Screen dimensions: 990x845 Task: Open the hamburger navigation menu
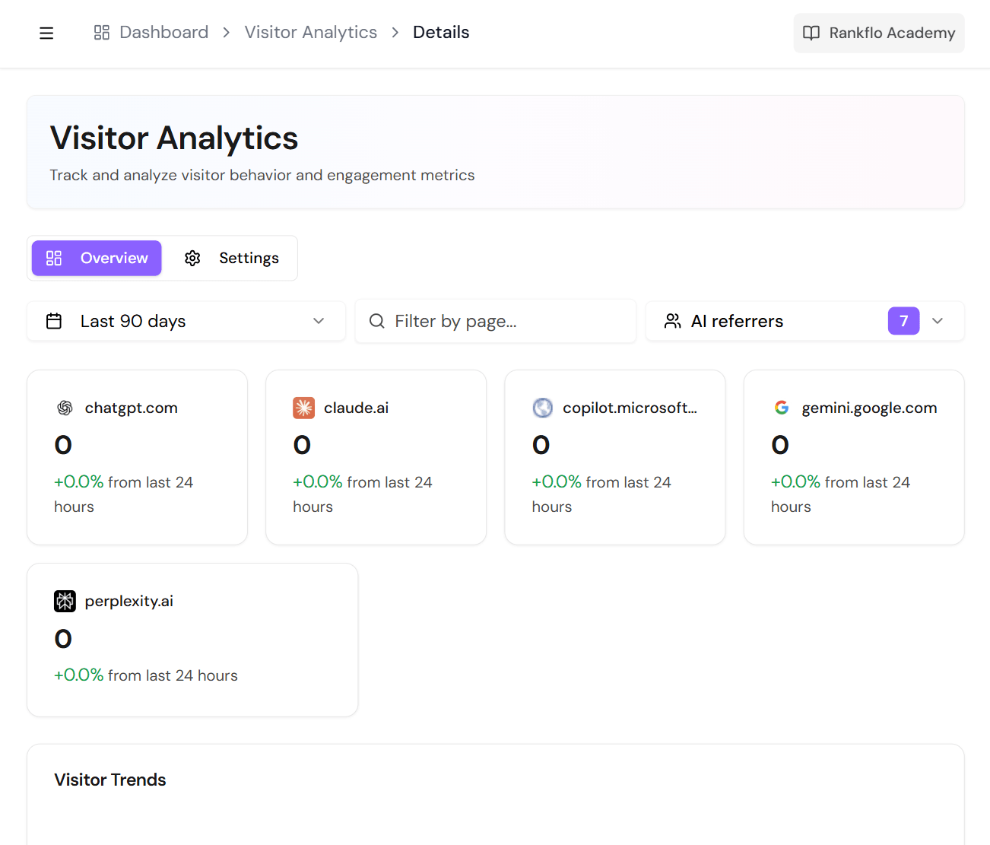(46, 33)
